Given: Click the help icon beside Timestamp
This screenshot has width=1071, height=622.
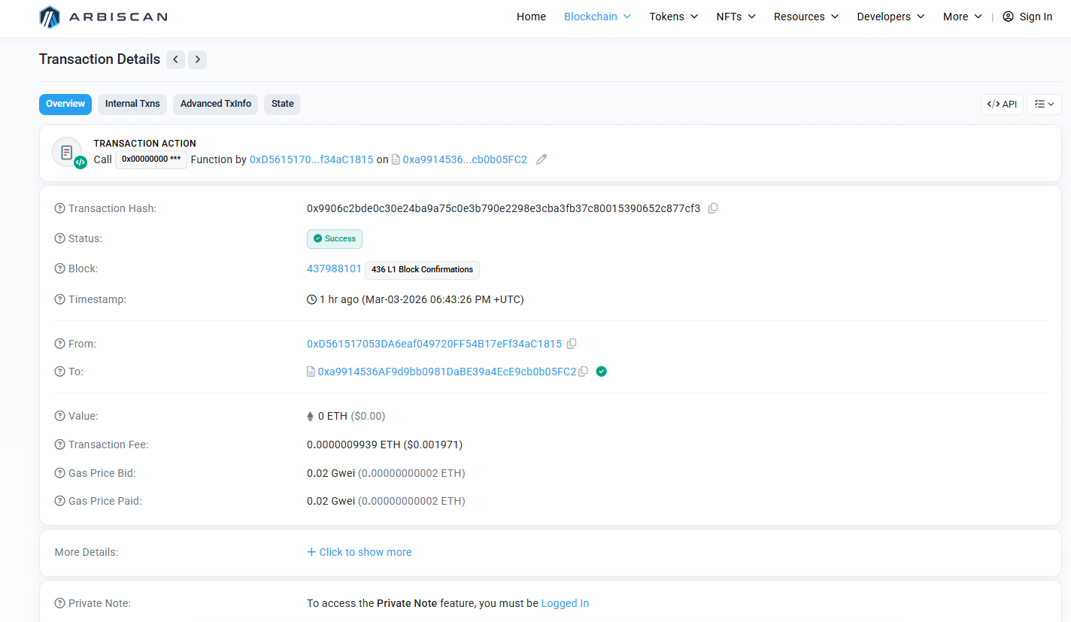Looking at the screenshot, I should [x=60, y=299].
